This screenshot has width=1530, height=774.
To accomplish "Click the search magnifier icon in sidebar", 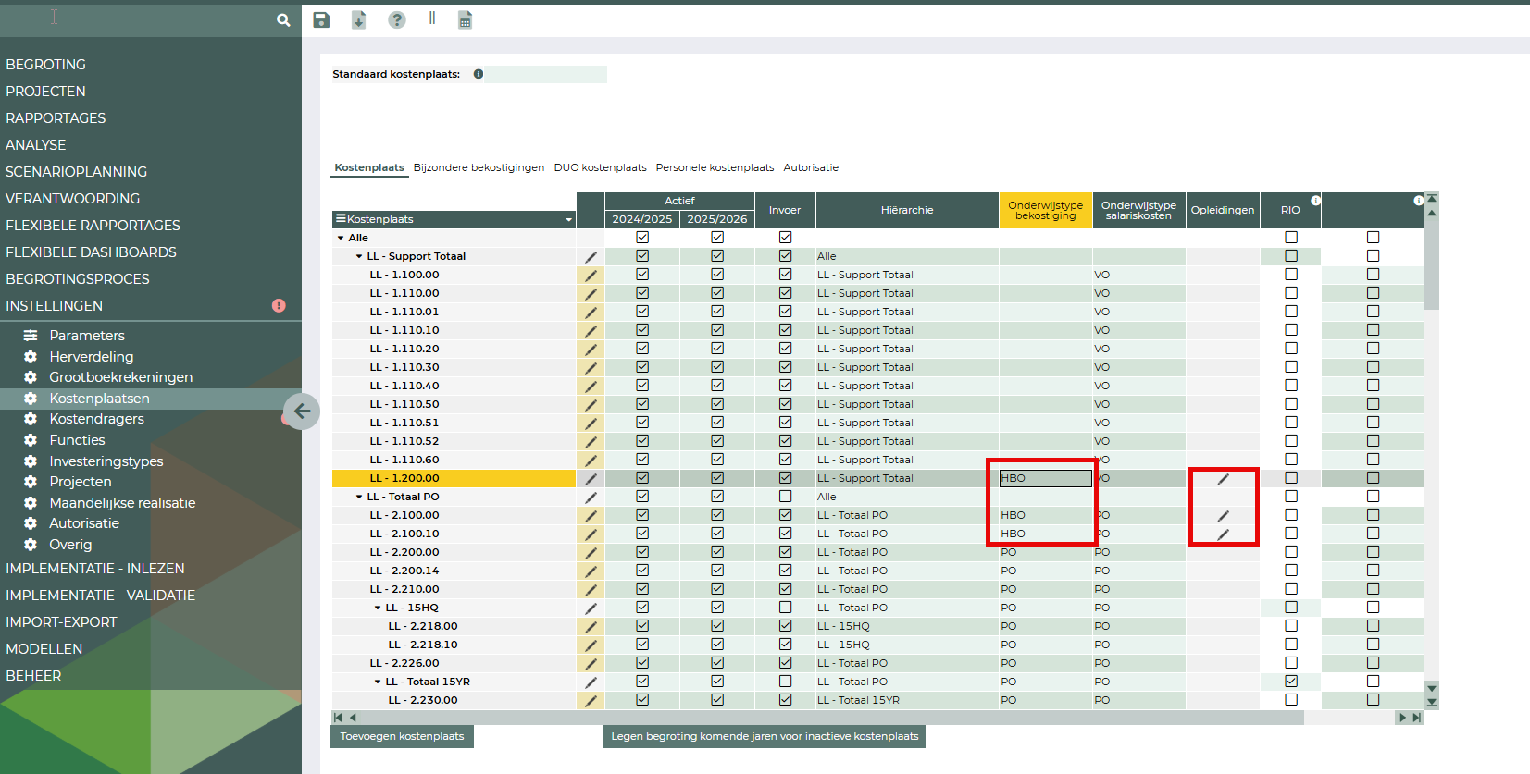I will (283, 19).
